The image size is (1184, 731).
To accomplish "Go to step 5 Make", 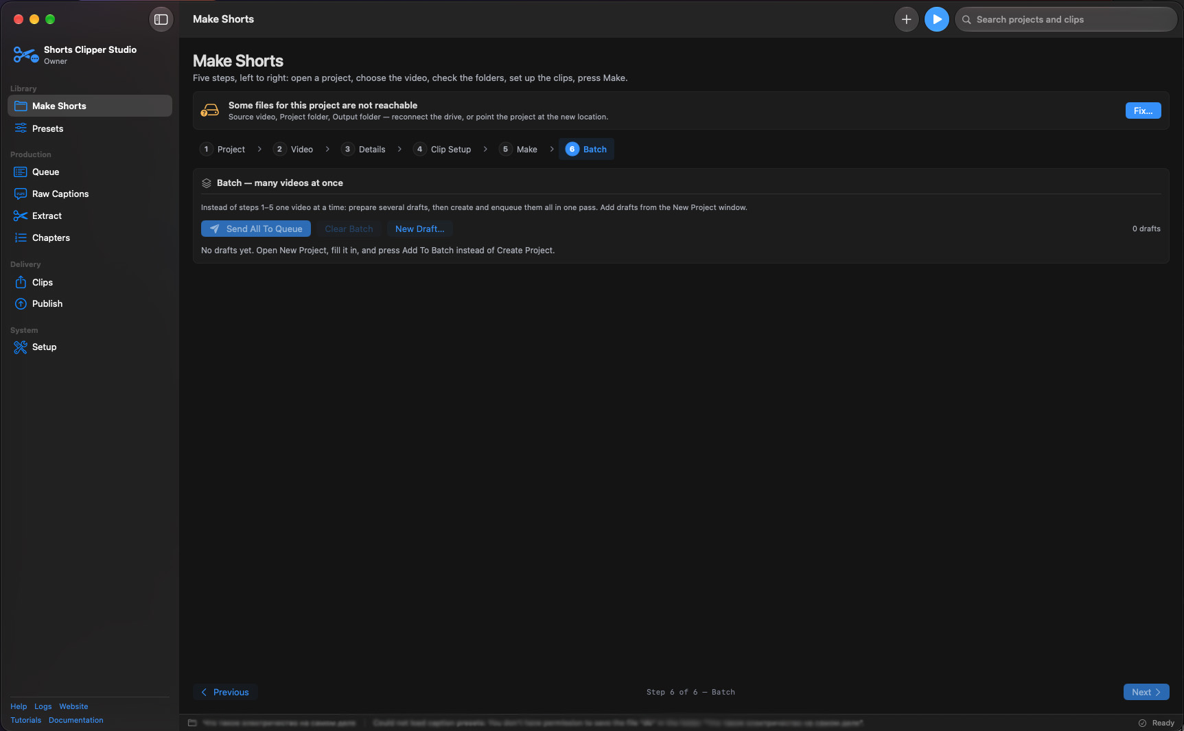I will coord(519,149).
